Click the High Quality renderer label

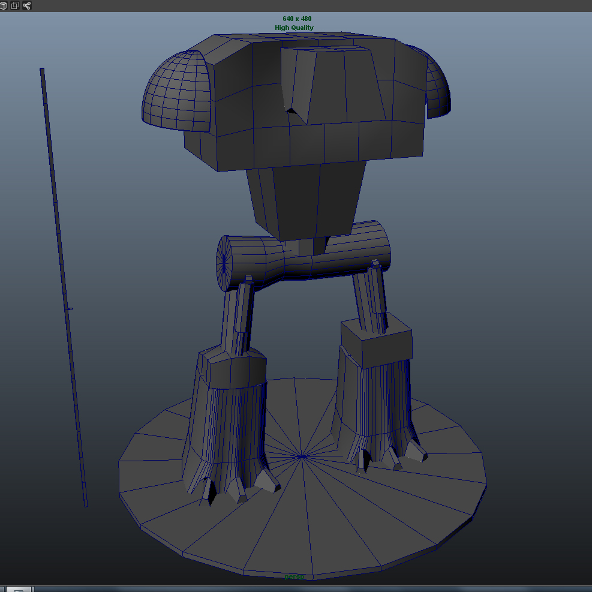point(294,28)
